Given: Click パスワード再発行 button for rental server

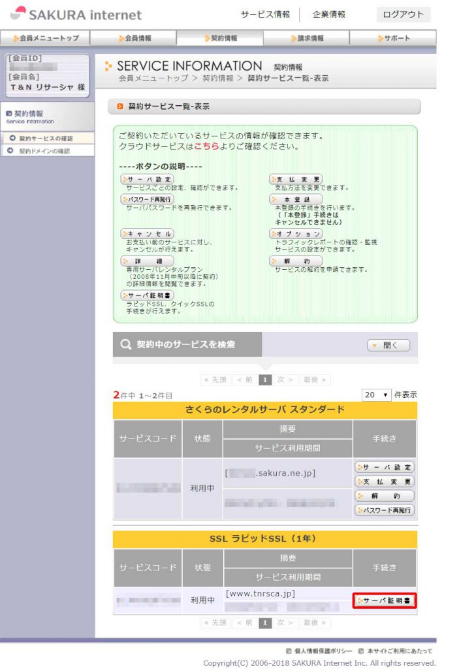Looking at the screenshot, I should click(385, 510).
